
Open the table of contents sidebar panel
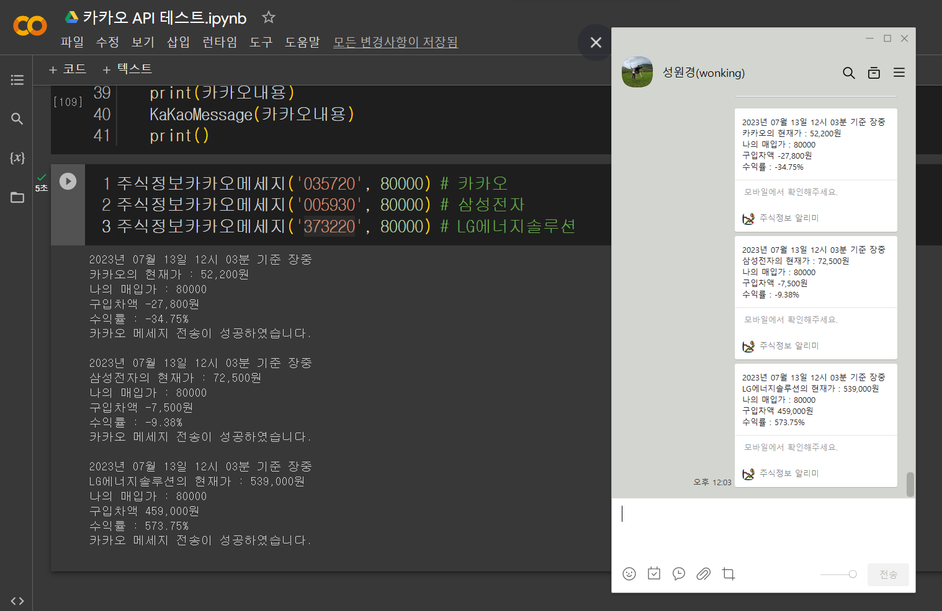[17, 80]
